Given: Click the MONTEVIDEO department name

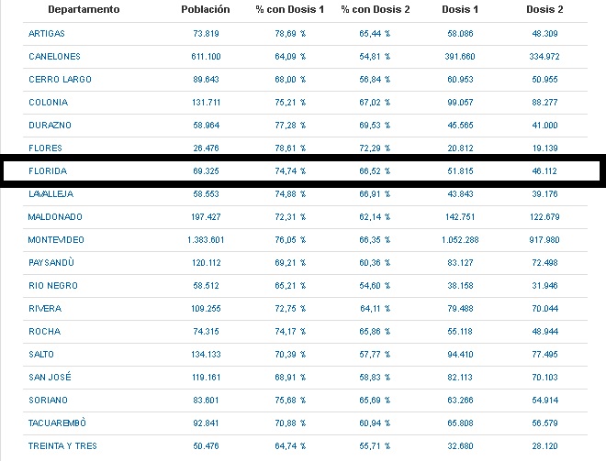Looking at the screenshot, I should pyautogui.click(x=59, y=240).
